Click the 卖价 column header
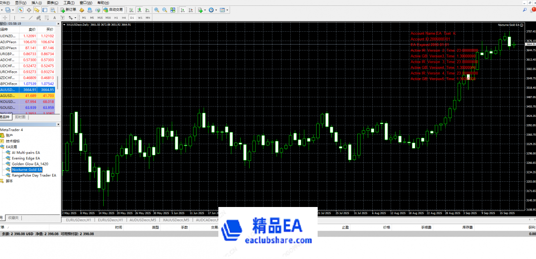This screenshot has height=259, width=536. (32, 29)
